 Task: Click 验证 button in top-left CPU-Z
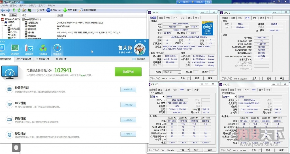(197, 78)
